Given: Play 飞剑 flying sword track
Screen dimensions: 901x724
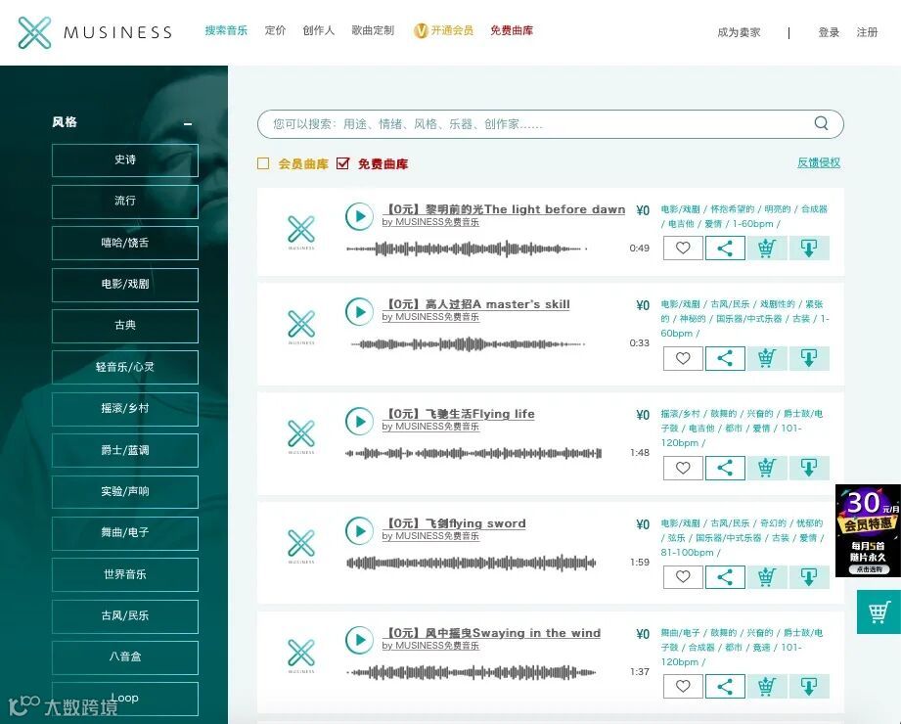Looking at the screenshot, I should point(360,531).
